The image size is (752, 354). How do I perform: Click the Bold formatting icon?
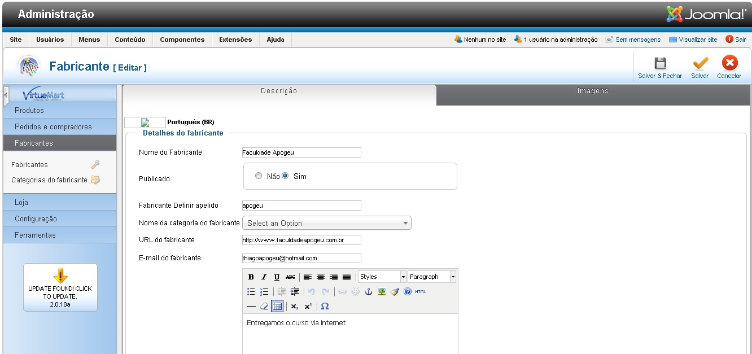(251, 277)
